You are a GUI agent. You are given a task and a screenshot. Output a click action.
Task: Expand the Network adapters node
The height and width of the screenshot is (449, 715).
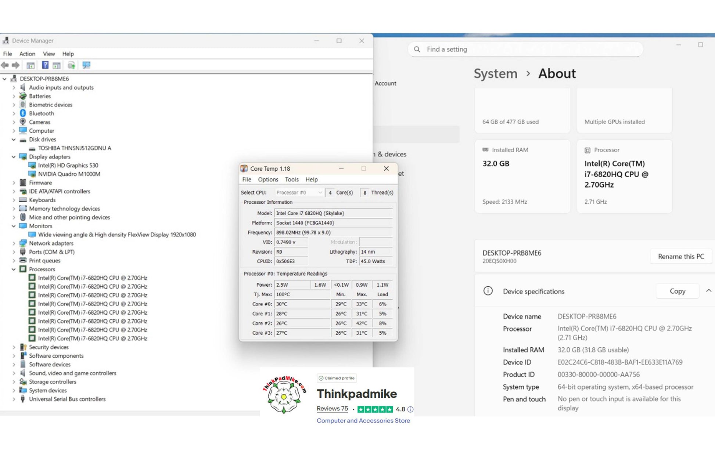pos(14,243)
